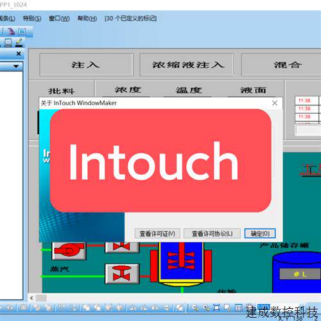This screenshot has height=321, width=321.
Task: Click 查看许可协议(L) in the about dialog
Action: (212, 234)
